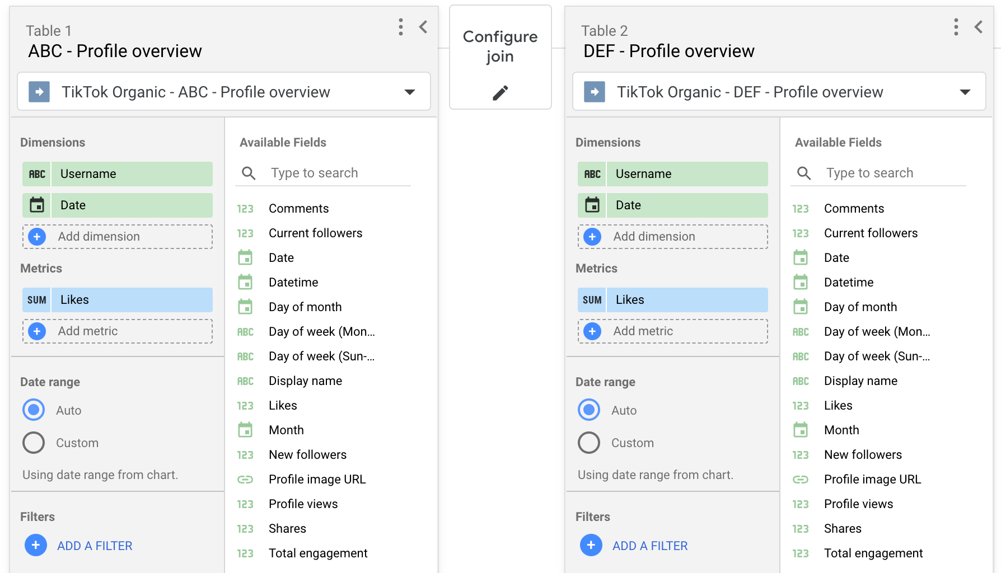The image size is (1001, 573).
Task: Select Date dimension chip in Table 2
Action: click(673, 205)
